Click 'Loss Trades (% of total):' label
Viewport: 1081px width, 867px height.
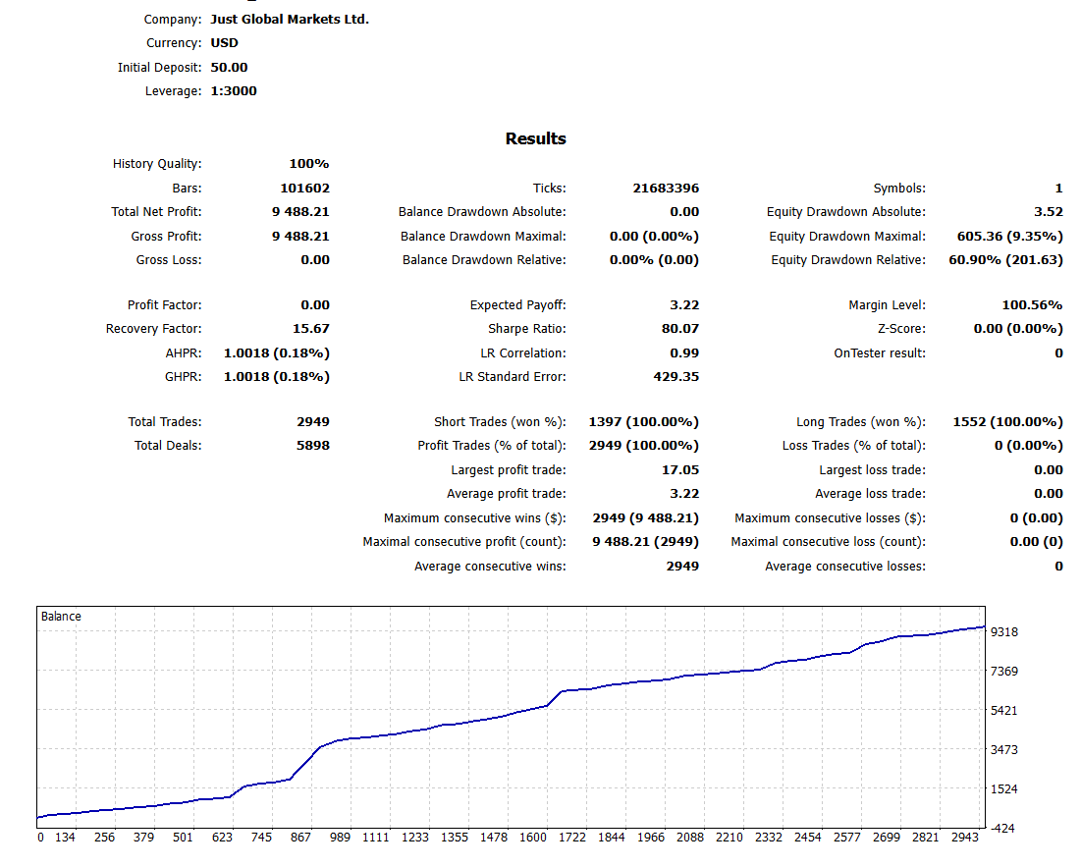click(854, 445)
